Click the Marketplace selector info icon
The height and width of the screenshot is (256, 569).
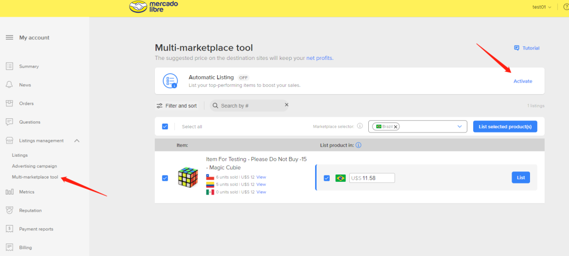pyautogui.click(x=360, y=126)
